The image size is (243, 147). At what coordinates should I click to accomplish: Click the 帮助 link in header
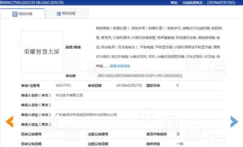click(174, 3)
